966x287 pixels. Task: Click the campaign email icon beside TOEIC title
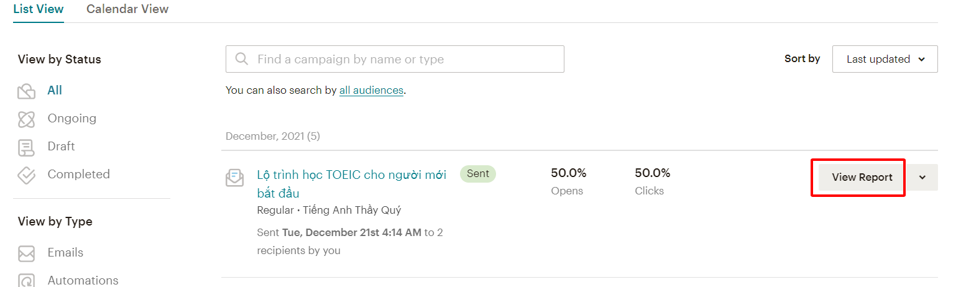click(x=234, y=178)
